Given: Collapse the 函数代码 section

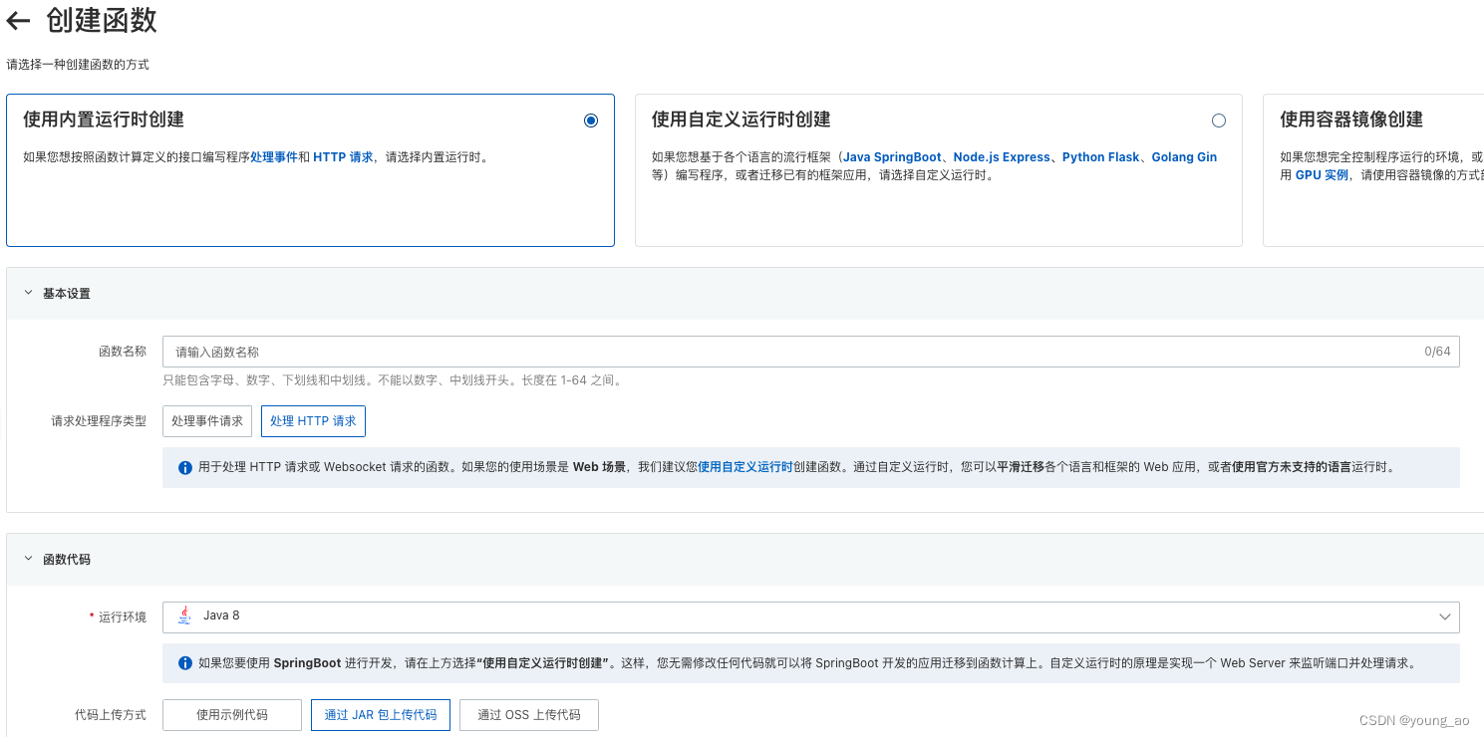Looking at the screenshot, I should [27, 559].
